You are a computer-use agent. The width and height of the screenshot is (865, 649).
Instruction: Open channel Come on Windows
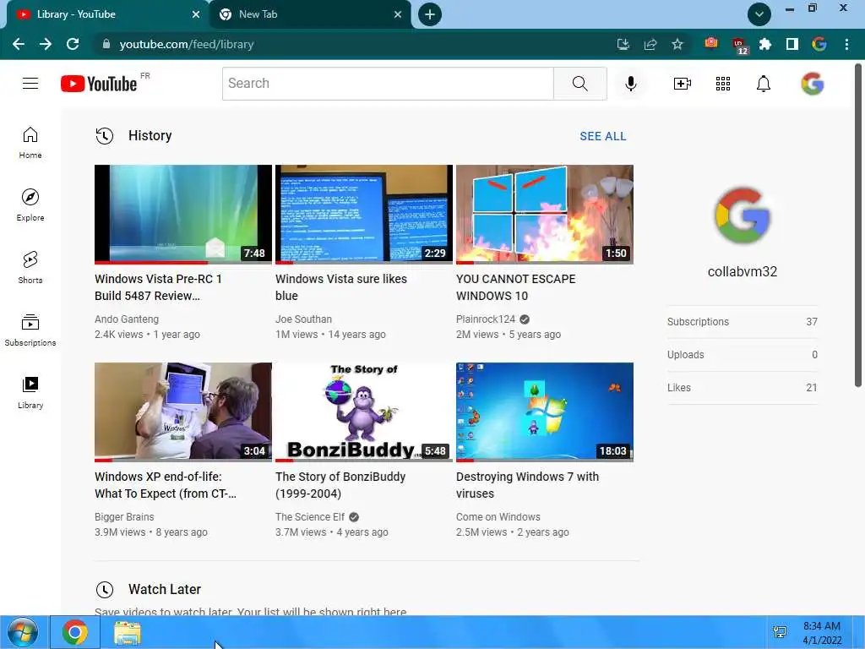click(x=498, y=516)
